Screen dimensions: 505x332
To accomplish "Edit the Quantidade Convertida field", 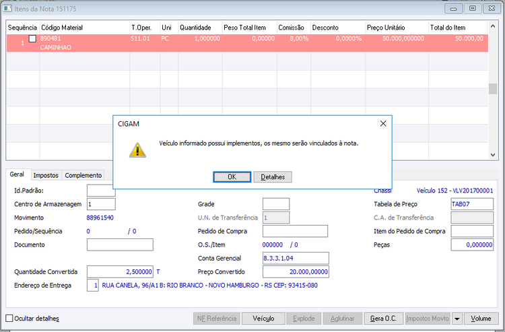I will click(x=120, y=272).
